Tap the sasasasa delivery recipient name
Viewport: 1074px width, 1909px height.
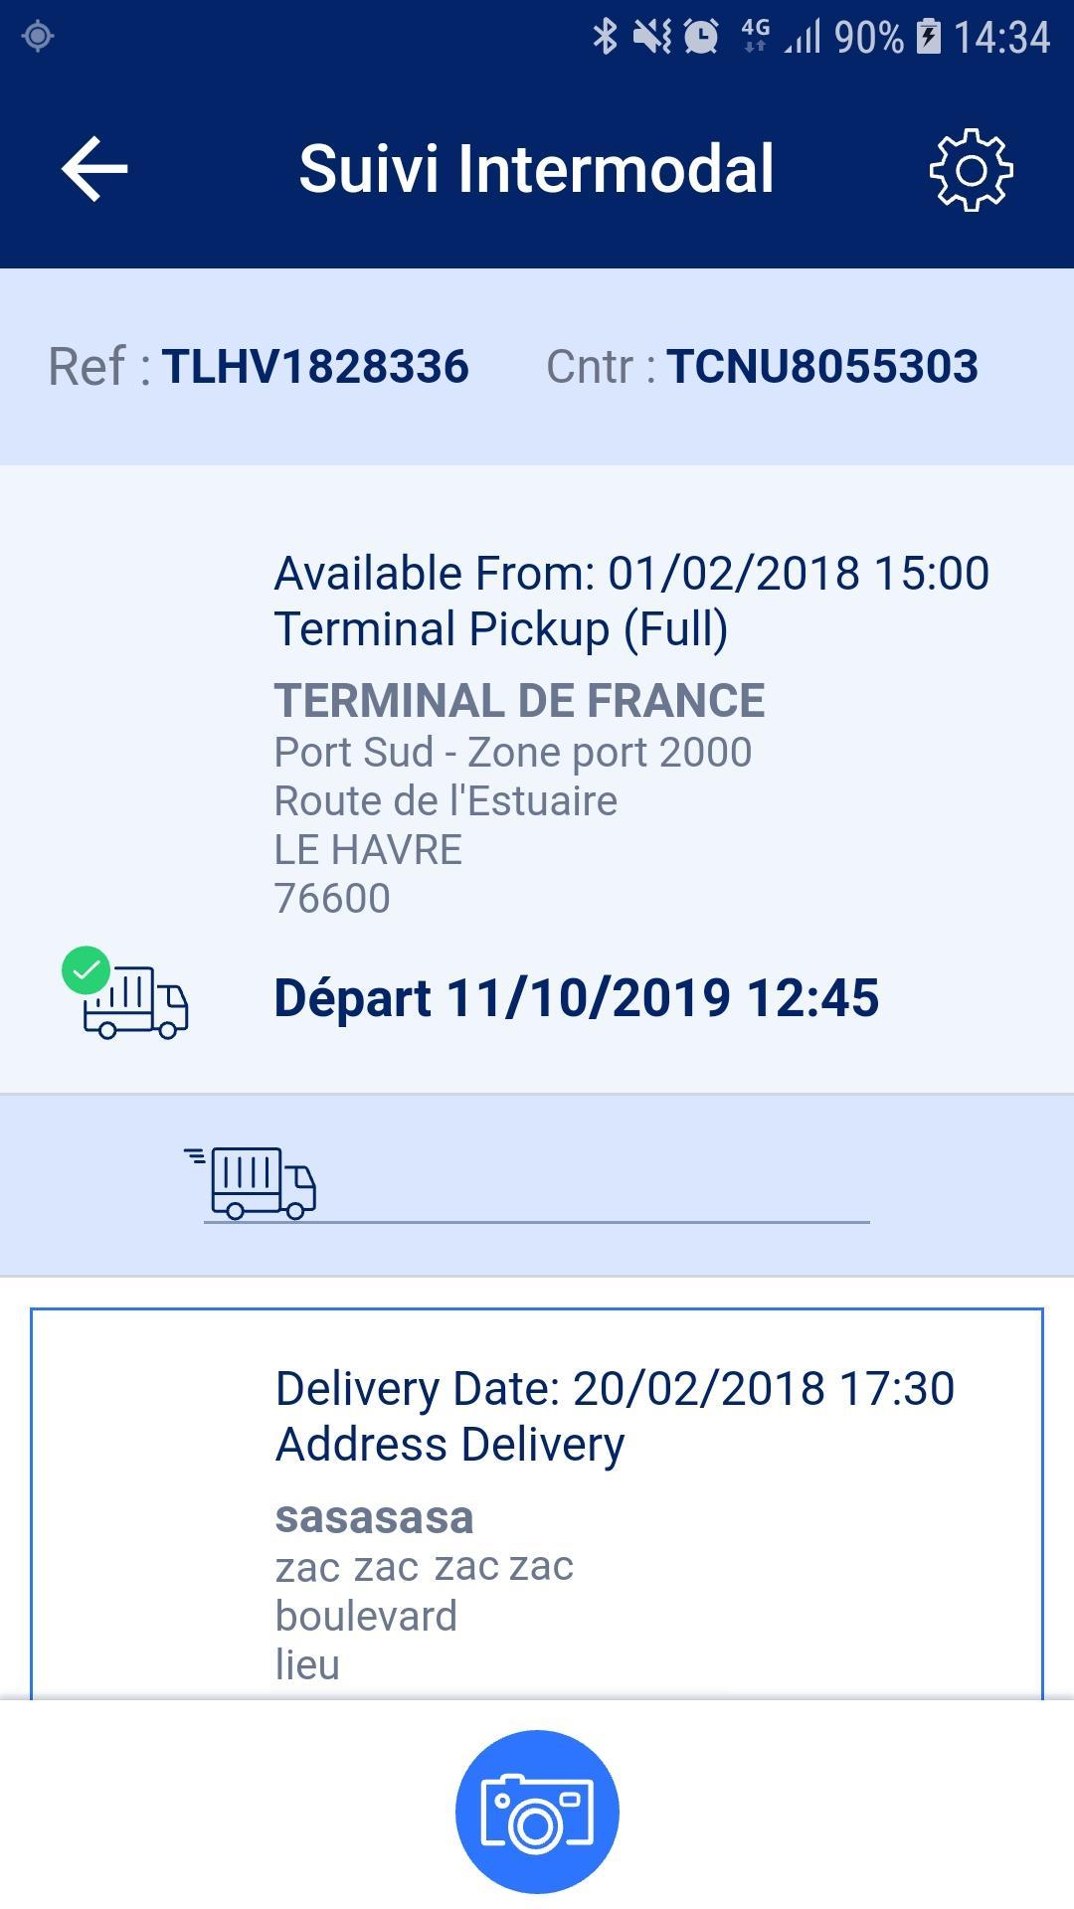tap(374, 1517)
